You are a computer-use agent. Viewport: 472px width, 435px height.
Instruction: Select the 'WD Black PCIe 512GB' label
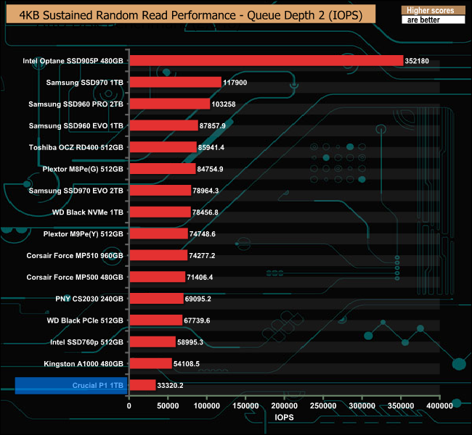pyautogui.click(x=85, y=320)
